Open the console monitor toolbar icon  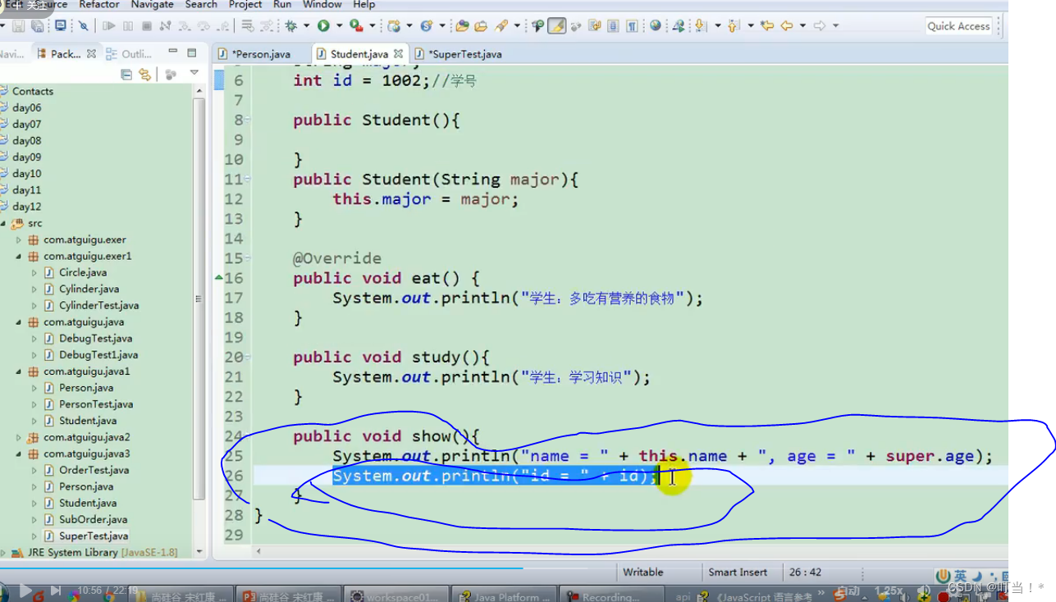61,26
